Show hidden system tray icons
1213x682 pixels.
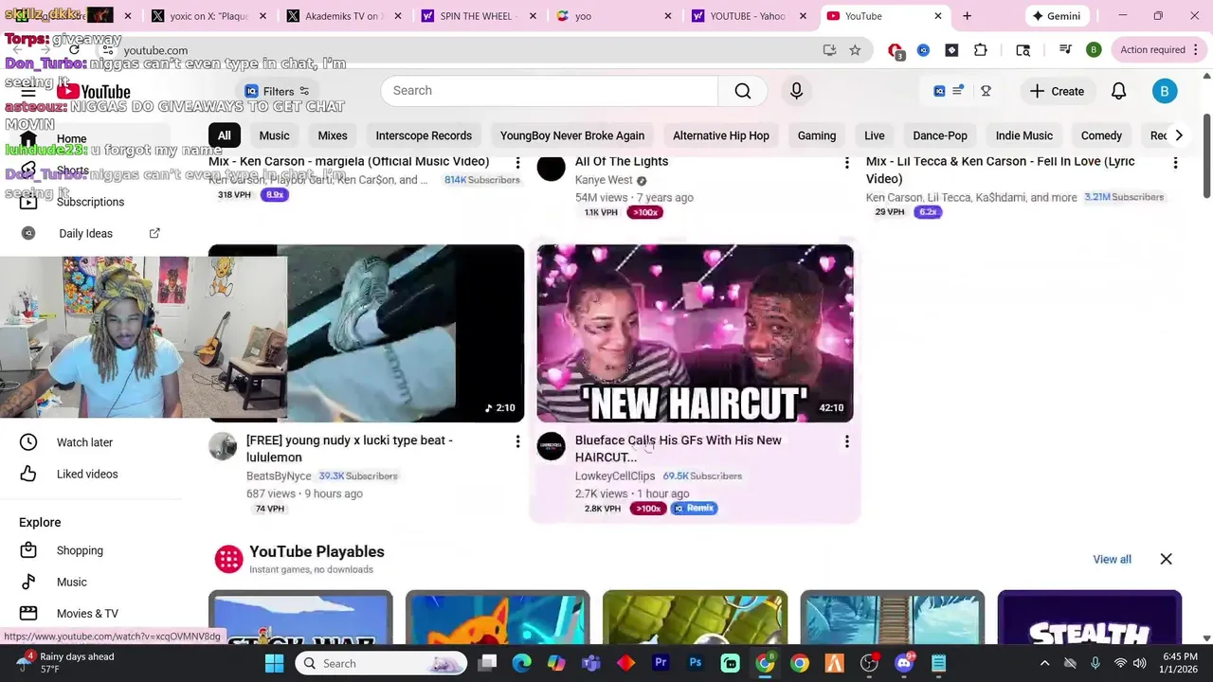coord(1044,663)
